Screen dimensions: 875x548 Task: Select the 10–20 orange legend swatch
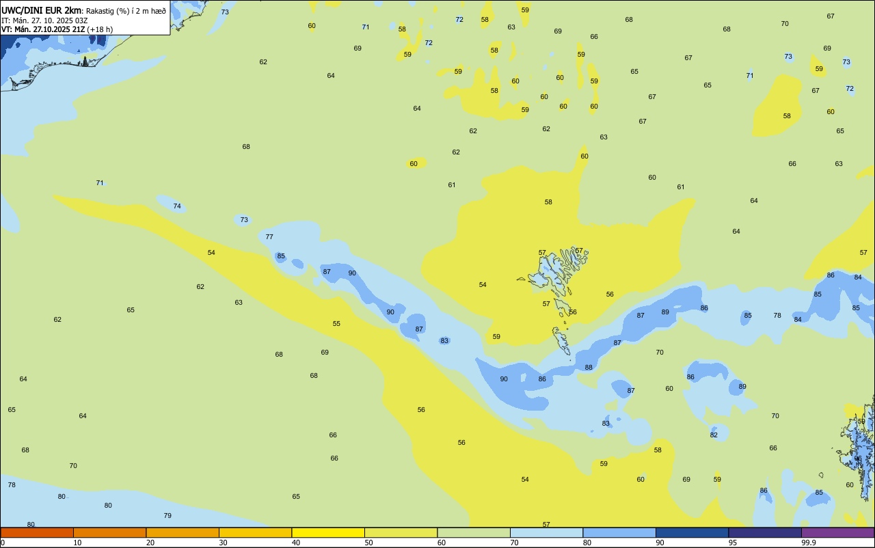(109, 532)
